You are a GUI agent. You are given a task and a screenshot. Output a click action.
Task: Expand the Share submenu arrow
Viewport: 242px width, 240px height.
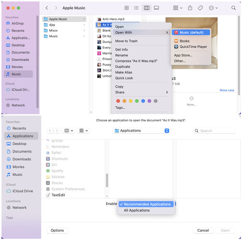pyautogui.click(x=167, y=92)
